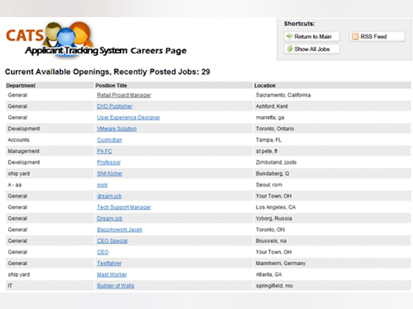This screenshot has width=413, height=309.
Task: Open the Custodian job link
Action: (109, 140)
